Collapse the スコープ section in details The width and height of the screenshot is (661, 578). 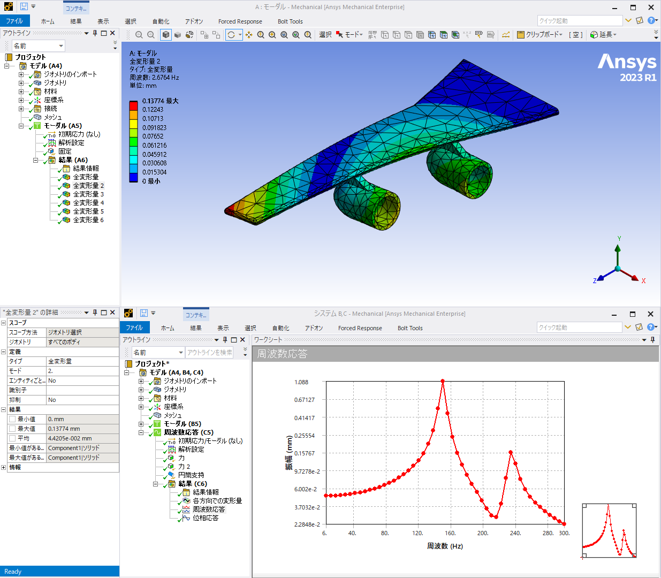coord(3,323)
